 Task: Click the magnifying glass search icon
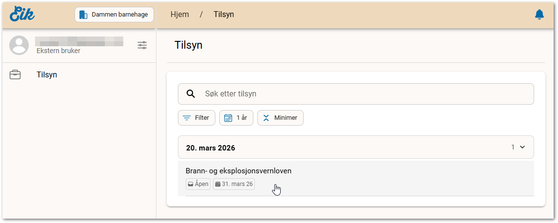coord(191,94)
